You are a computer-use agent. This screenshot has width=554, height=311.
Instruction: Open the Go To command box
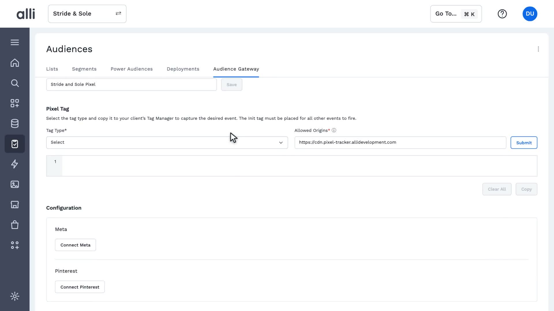click(456, 14)
